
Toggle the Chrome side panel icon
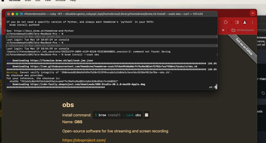(x=237, y=22)
